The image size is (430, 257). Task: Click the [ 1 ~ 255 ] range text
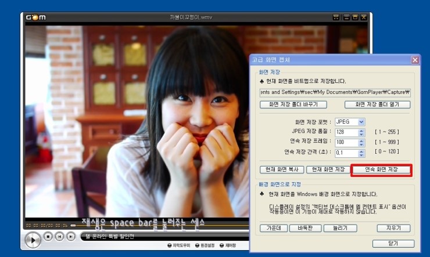(387, 132)
